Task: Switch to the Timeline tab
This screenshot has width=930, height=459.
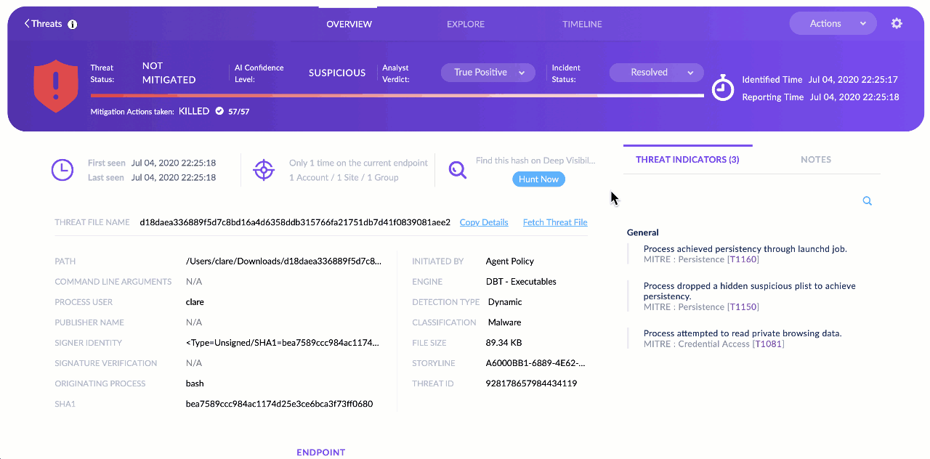Action: coord(582,24)
